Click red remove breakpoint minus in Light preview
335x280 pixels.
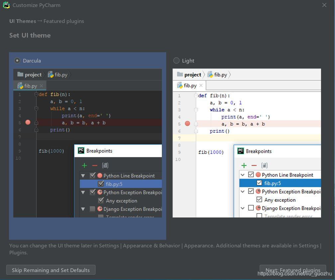pyautogui.click(x=254, y=166)
